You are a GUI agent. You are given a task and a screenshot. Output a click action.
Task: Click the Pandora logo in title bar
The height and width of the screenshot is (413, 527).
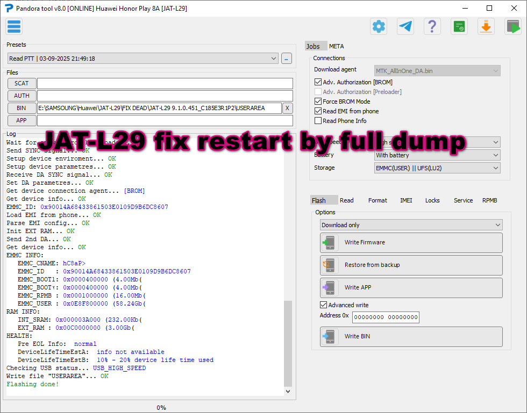(x=9, y=8)
